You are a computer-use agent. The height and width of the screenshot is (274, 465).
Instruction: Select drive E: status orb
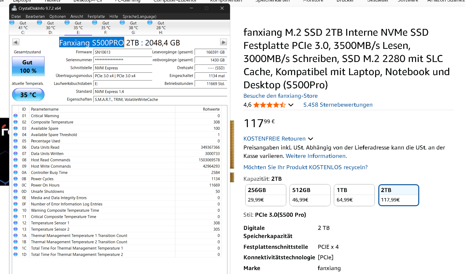(67, 23)
